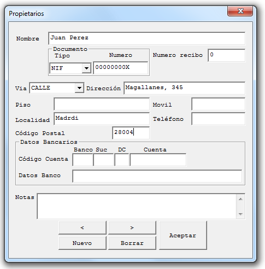Click the Datos Banco text field
Viewport: 265px width, 269px height.
pyautogui.click(x=157, y=176)
